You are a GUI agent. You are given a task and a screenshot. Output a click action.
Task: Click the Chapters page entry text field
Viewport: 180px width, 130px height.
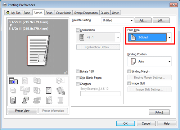pyautogui.click(x=100, y=94)
